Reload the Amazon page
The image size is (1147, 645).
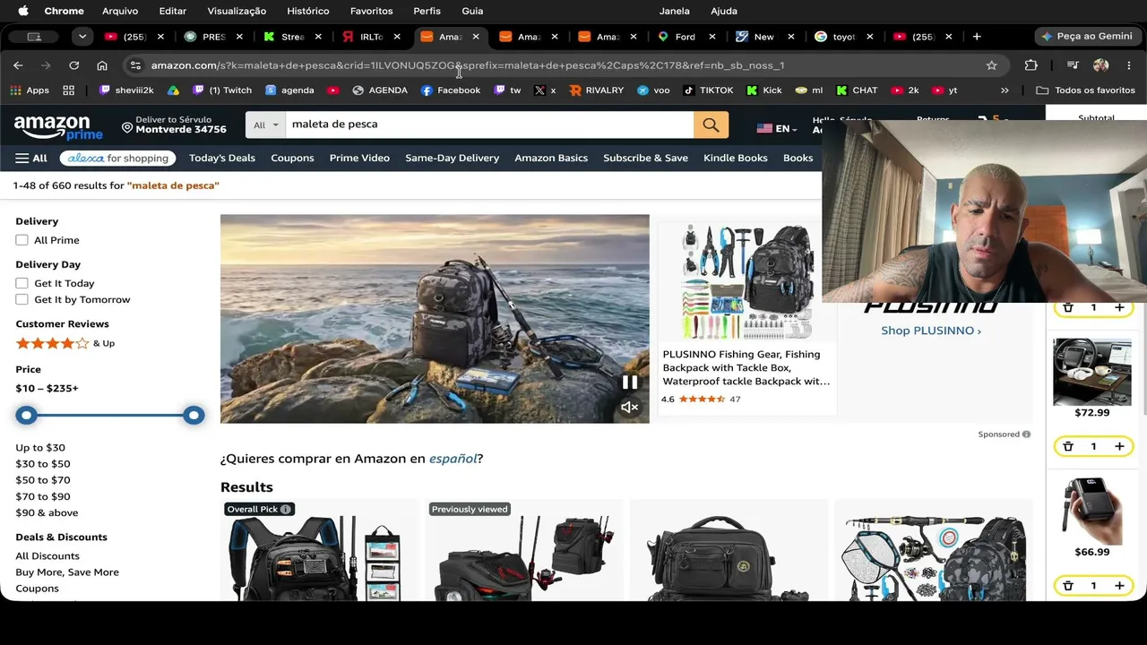click(x=74, y=65)
